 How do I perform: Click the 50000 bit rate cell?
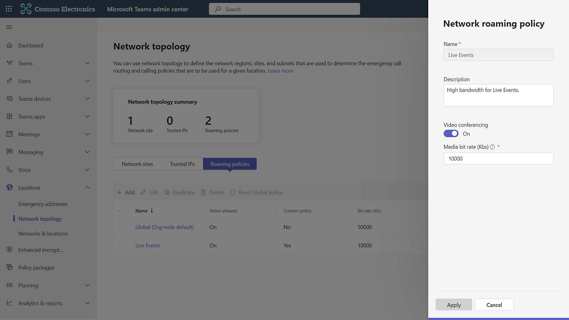pyautogui.click(x=365, y=227)
